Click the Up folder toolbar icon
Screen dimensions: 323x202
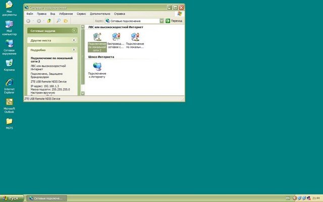[x=49, y=21]
